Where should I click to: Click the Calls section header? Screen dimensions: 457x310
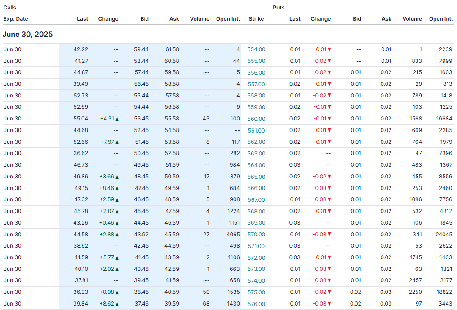[x=10, y=8]
